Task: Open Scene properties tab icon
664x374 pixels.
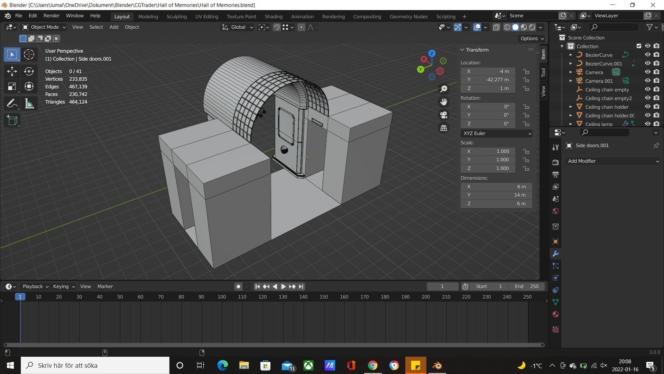Action: 555,199
